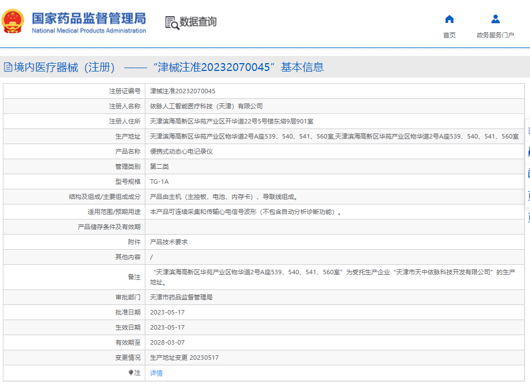530x386 pixels.
Task: Click the 数据查询 heading text
Action: pyautogui.click(x=198, y=22)
